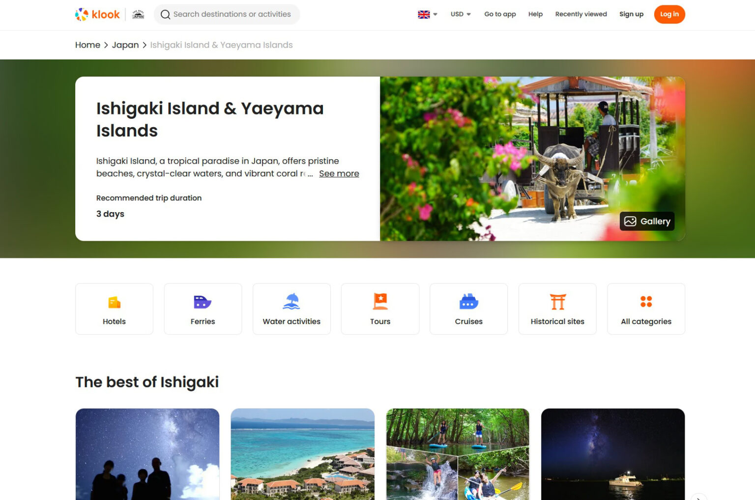Expand the description with See more

pos(339,173)
